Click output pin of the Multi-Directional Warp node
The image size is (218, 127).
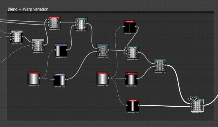pyautogui.click(x=60, y=22)
